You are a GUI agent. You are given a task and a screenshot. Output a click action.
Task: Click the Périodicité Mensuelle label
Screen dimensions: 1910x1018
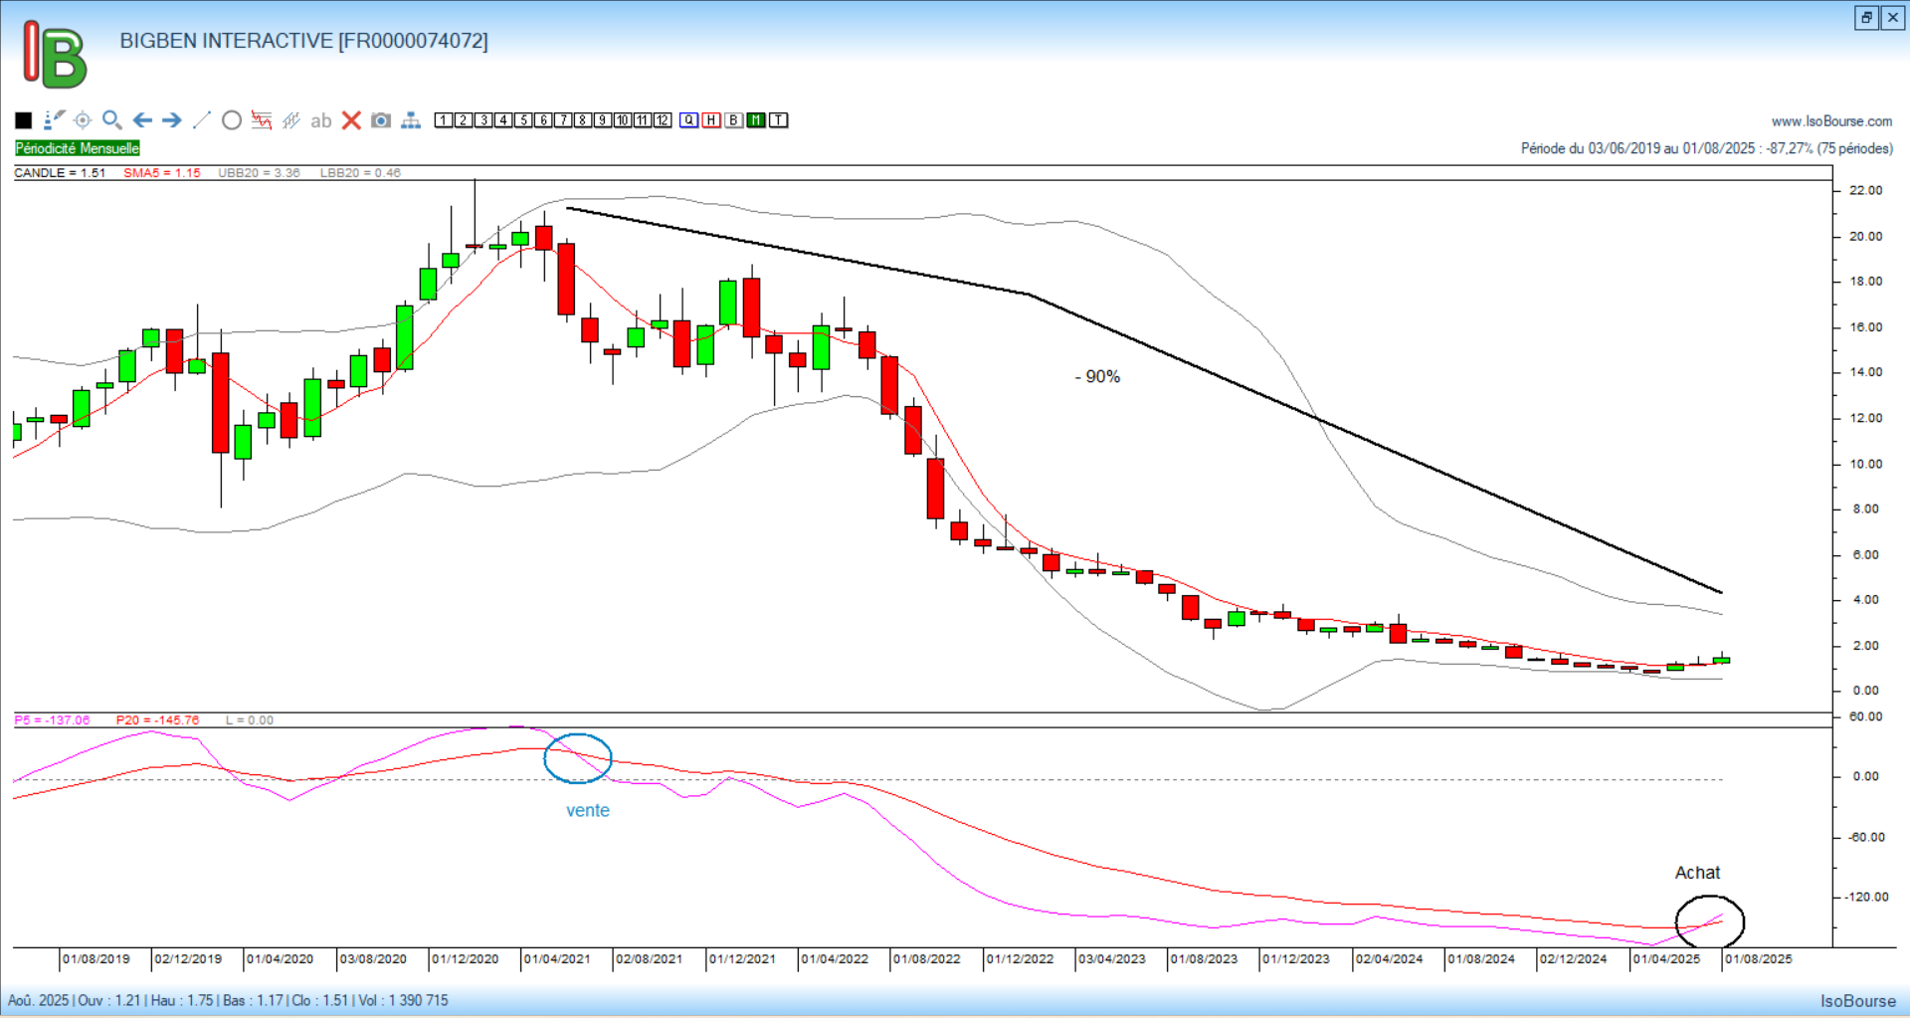pyautogui.click(x=78, y=148)
